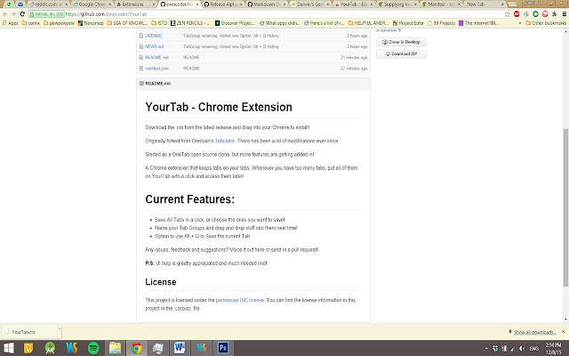Click the volume speaker tray icon

522,348
